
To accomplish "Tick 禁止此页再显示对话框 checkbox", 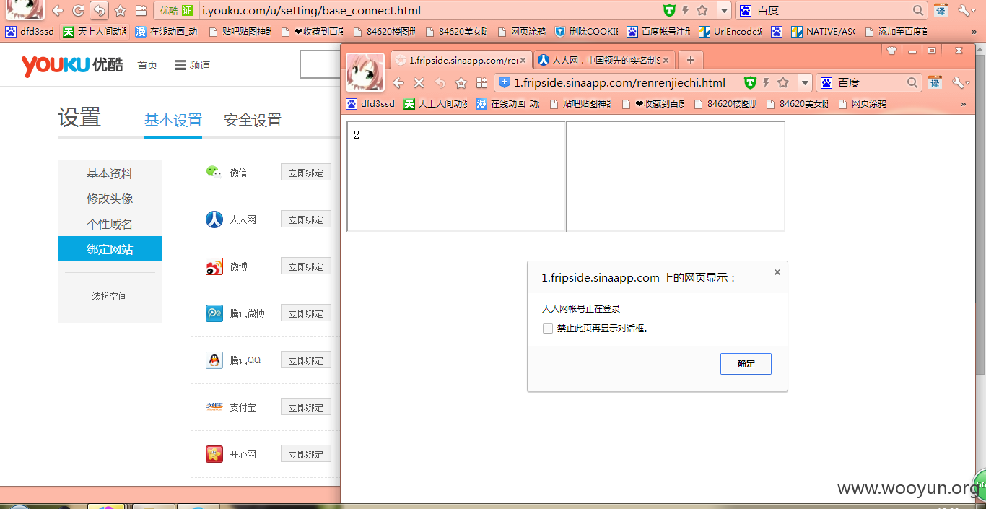I will (x=548, y=329).
